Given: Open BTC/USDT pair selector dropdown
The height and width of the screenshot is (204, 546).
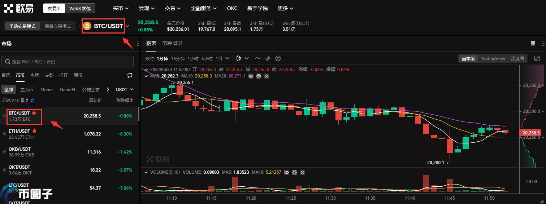Looking at the screenshot, I should click(x=127, y=26).
